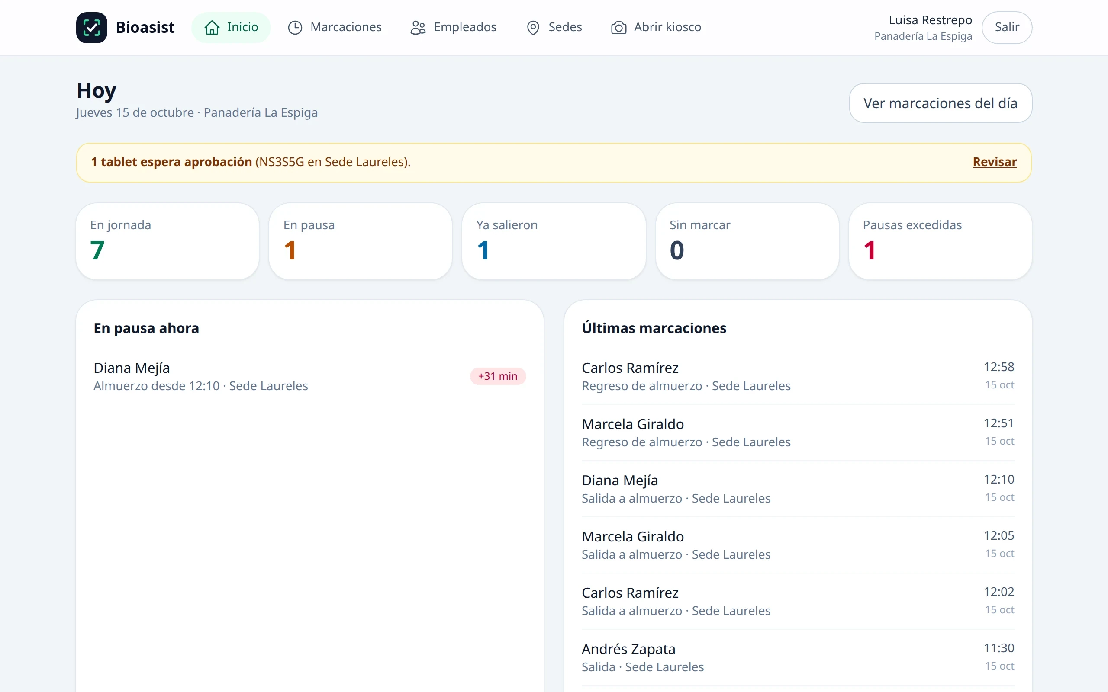
Task: Select Carlos Ramírez's 12:02 marcación
Action: [x=798, y=601]
